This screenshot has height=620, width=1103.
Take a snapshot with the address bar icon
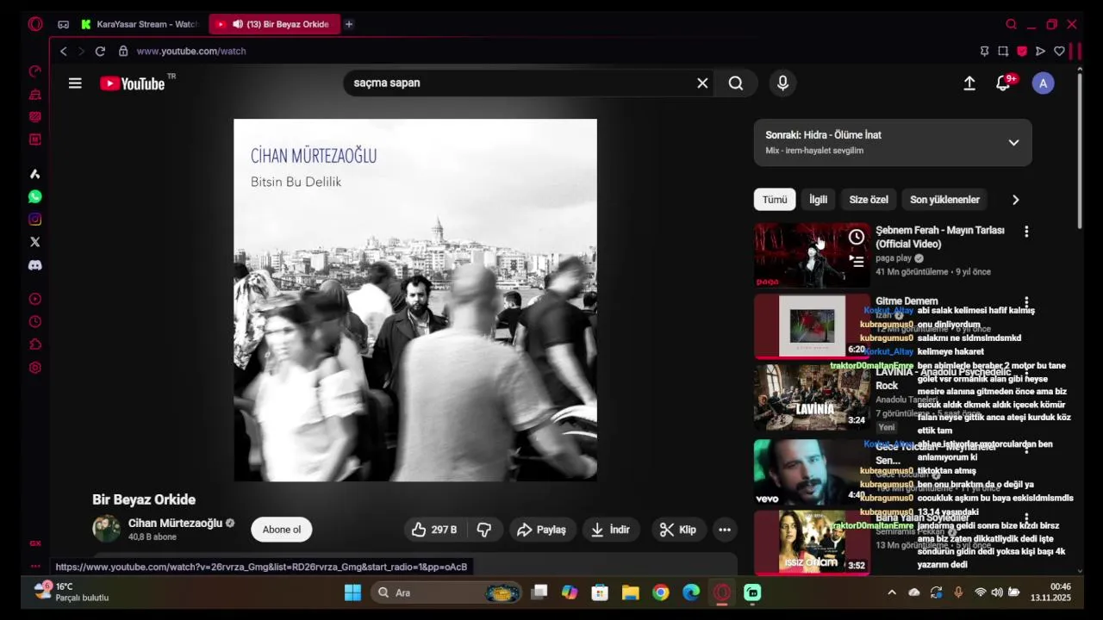pyautogui.click(x=1003, y=52)
